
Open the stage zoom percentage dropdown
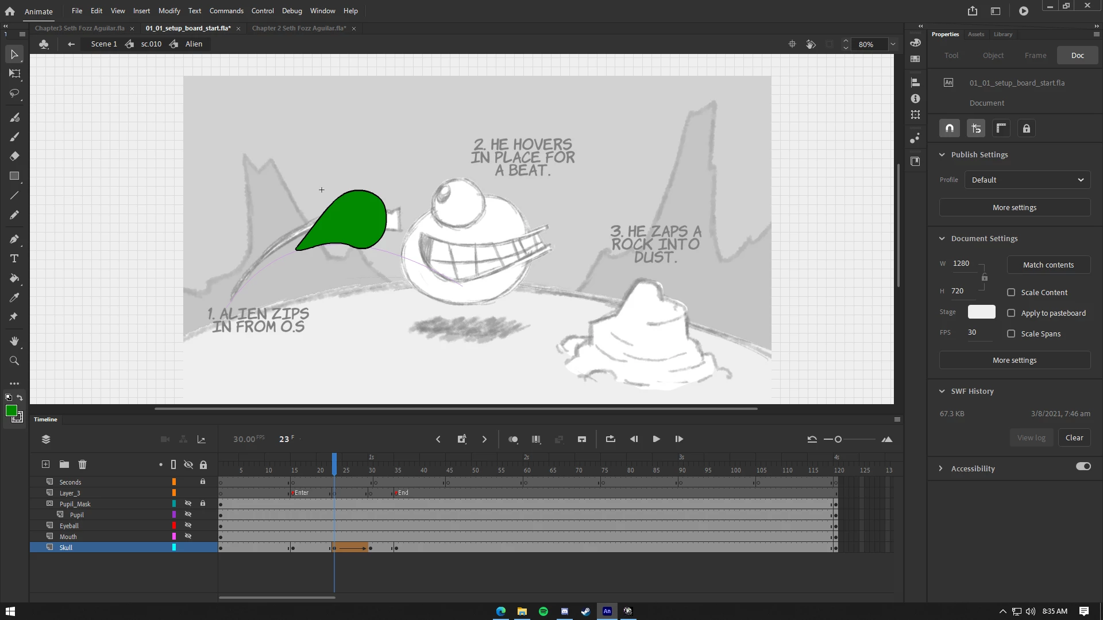click(x=893, y=44)
